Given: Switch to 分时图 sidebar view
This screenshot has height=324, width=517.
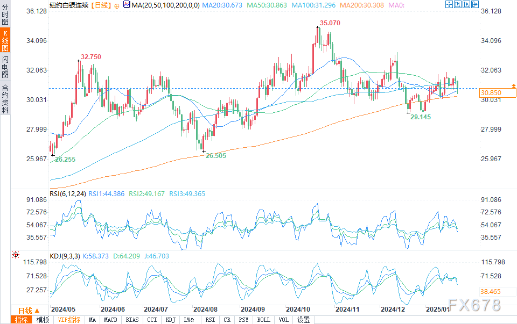Looking at the screenshot, I should point(5,15).
